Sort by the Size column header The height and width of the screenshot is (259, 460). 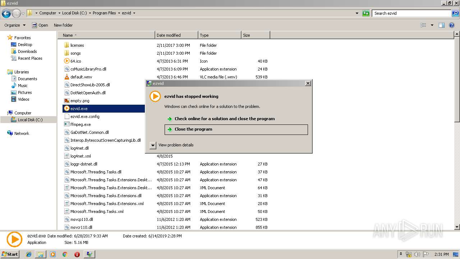tap(256, 35)
